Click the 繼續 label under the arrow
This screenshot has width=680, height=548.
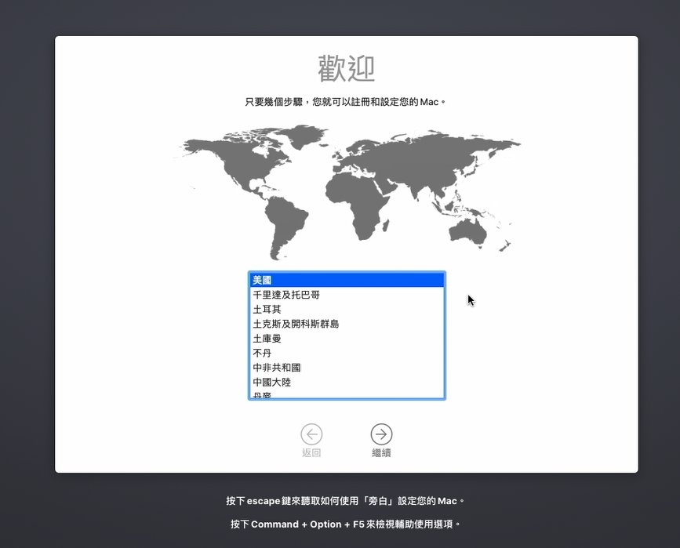(x=381, y=453)
